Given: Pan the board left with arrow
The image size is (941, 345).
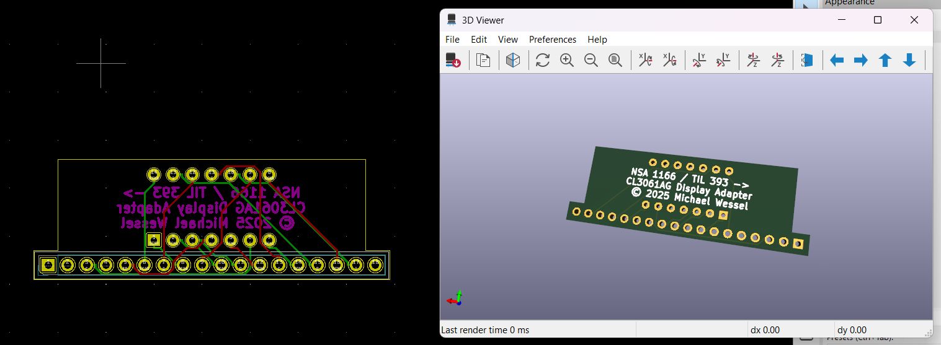Looking at the screenshot, I should (x=837, y=60).
